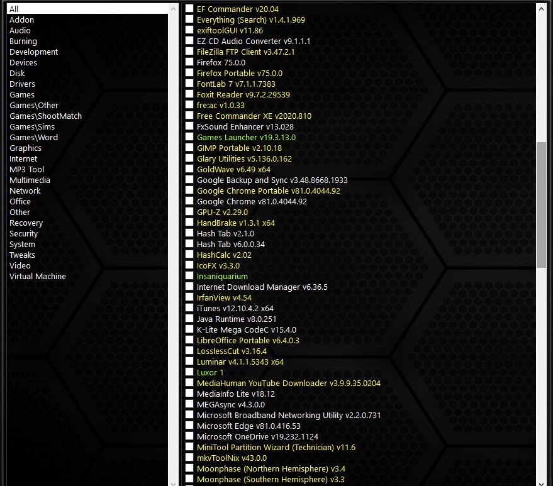
Task: Select the Games category
Action: coord(22,94)
